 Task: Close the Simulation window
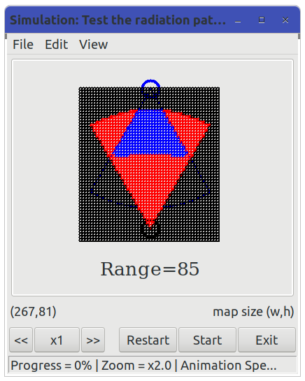coord(285,20)
